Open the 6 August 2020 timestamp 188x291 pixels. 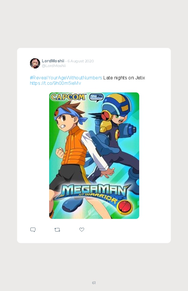(81, 61)
